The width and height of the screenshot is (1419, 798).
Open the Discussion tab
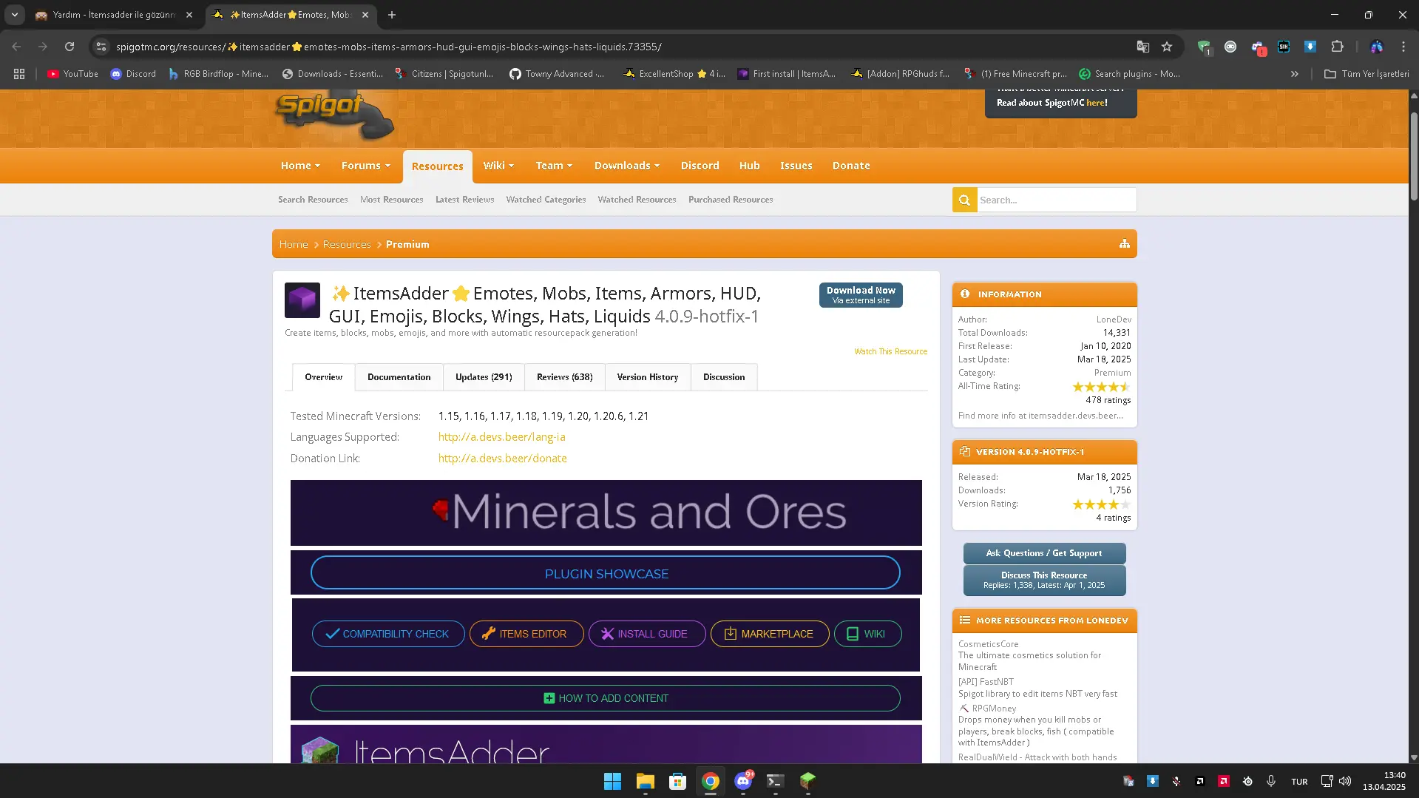point(724,377)
